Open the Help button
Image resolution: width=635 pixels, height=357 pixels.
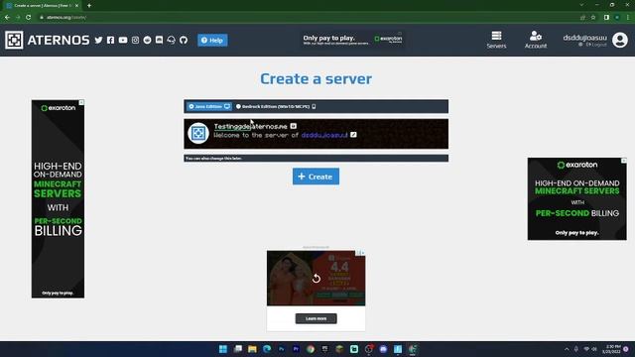212,40
